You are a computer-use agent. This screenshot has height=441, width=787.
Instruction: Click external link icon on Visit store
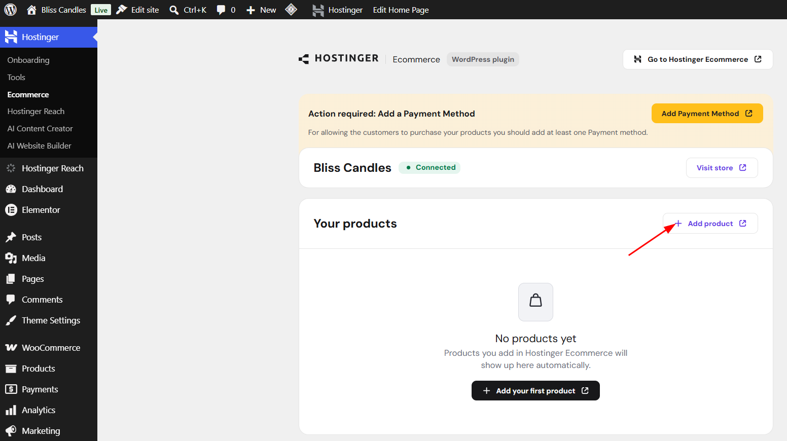click(743, 168)
